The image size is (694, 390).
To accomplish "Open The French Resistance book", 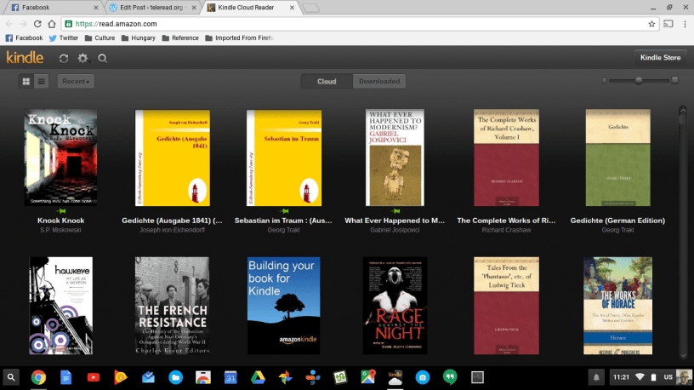I will click(171, 305).
